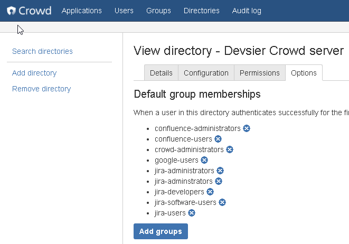
Task: Click the Crowd logo icon
Action: tap(11, 11)
